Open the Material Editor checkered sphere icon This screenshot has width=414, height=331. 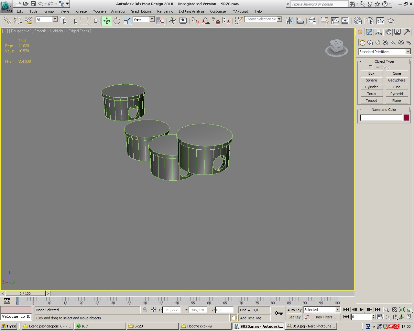(x=357, y=21)
